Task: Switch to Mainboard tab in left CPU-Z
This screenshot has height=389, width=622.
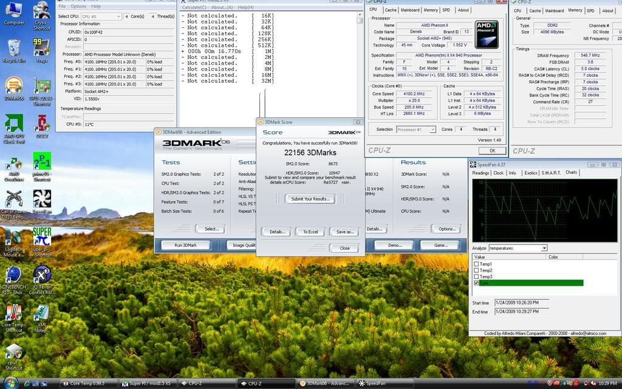Action: tap(410, 10)
